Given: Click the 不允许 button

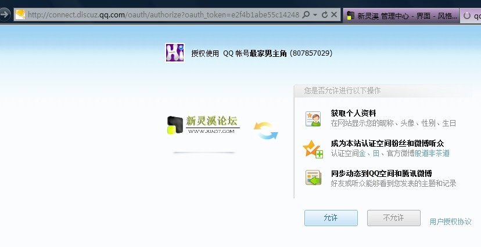Looking at the screenshot, I should (x=394, y=218).
